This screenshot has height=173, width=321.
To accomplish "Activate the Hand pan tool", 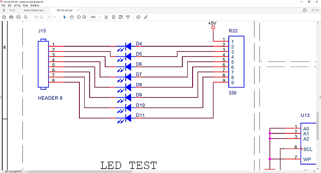I will tap(72, 17).
